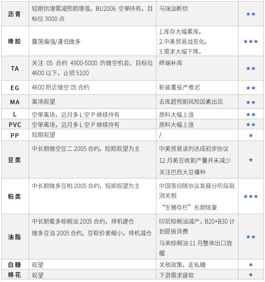
Task: Click the 1.库存大幅累库 line
Action: click(180, 32)
